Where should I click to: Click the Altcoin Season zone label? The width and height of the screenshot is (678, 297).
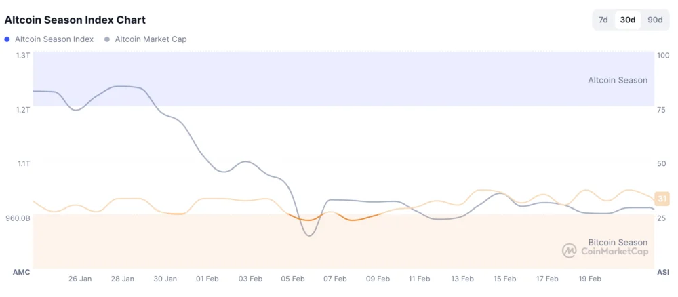tap(618, 80)
